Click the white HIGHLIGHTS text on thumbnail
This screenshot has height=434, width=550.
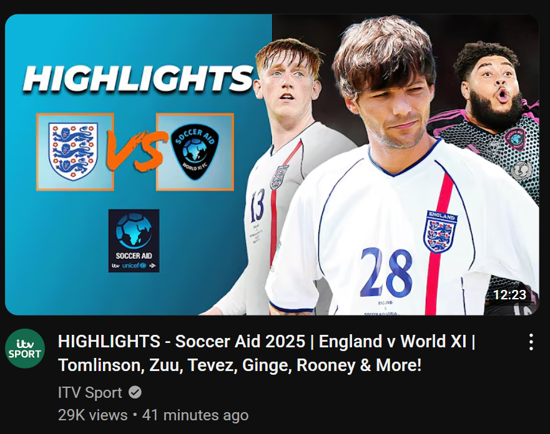pos(138,79)
